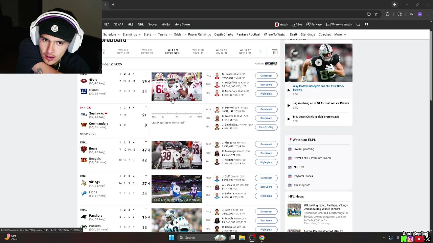
Task: Open the Vikings-Lions video thumbnail
Action: pyautogui.click(x=177, y=189)
